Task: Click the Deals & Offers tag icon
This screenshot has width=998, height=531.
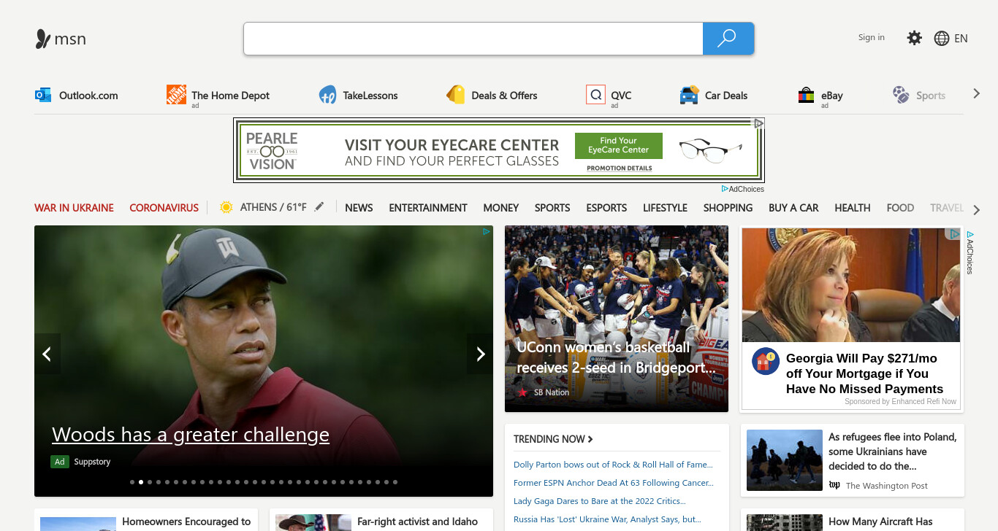Action: tap(456, 95)
